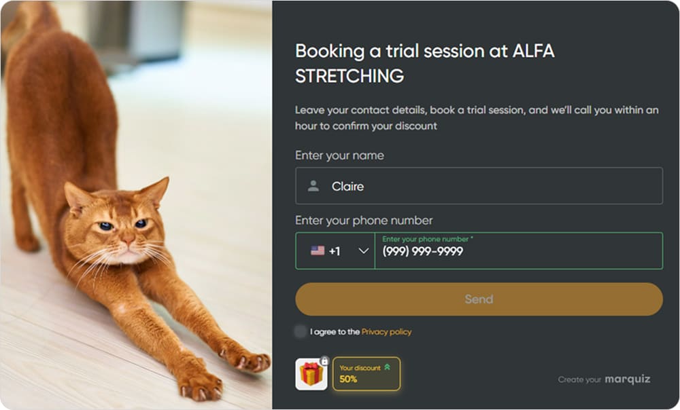
Task: Focus the phone number field (999) 999-9999
Action: (519, 250)
